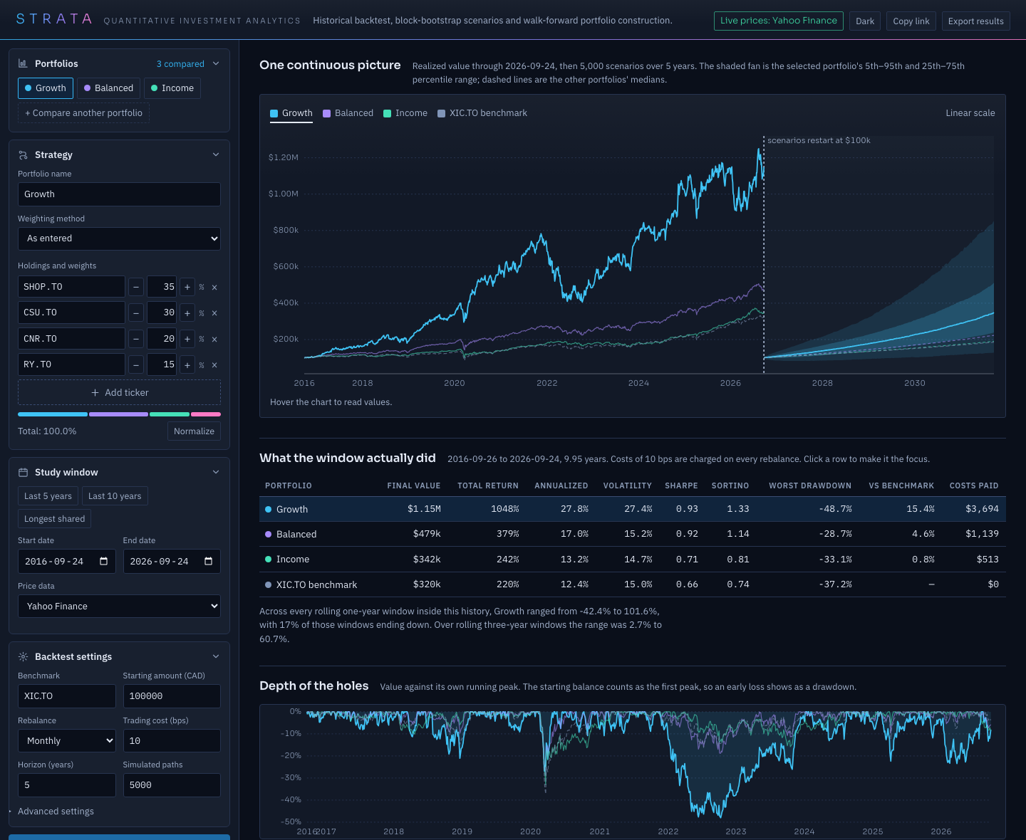The height and width of the screenshot is (840, 1026).
Task: Click the purple CSU.TO weight bar segment
Action: click(x=118, y=414)
